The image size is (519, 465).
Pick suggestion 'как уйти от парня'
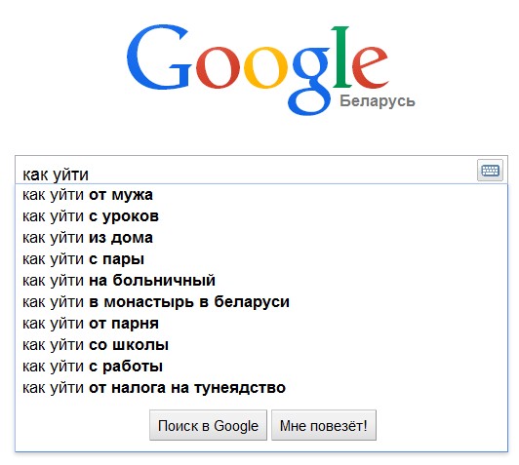(261, 324)
